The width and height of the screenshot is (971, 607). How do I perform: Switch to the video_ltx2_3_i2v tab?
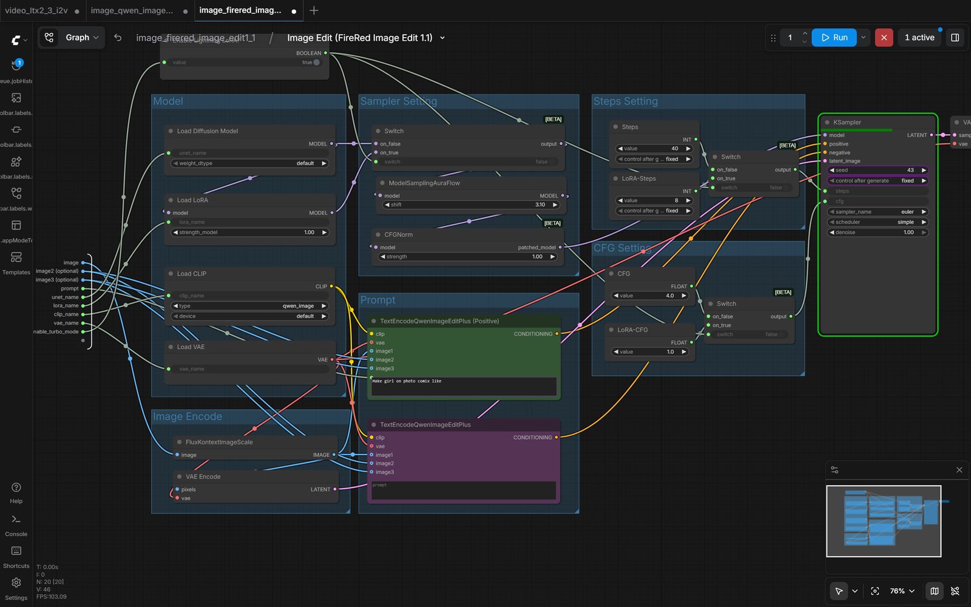pyautogui.click(x=36, y=10)
